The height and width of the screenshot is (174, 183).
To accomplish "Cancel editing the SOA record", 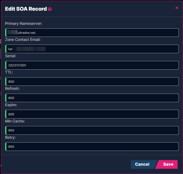I will [x=143, y=164].
